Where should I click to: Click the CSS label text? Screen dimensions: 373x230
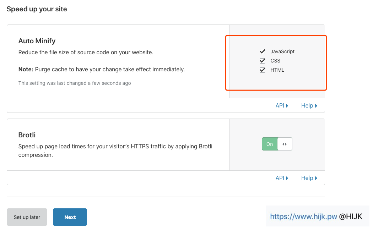275,61
